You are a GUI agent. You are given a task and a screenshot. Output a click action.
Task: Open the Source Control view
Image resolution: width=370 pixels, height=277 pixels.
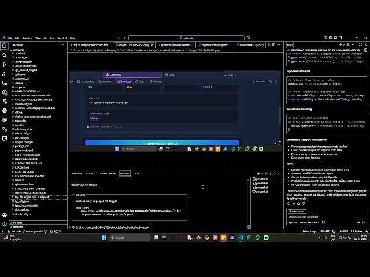pyautogui.click(x=5, y=65)
